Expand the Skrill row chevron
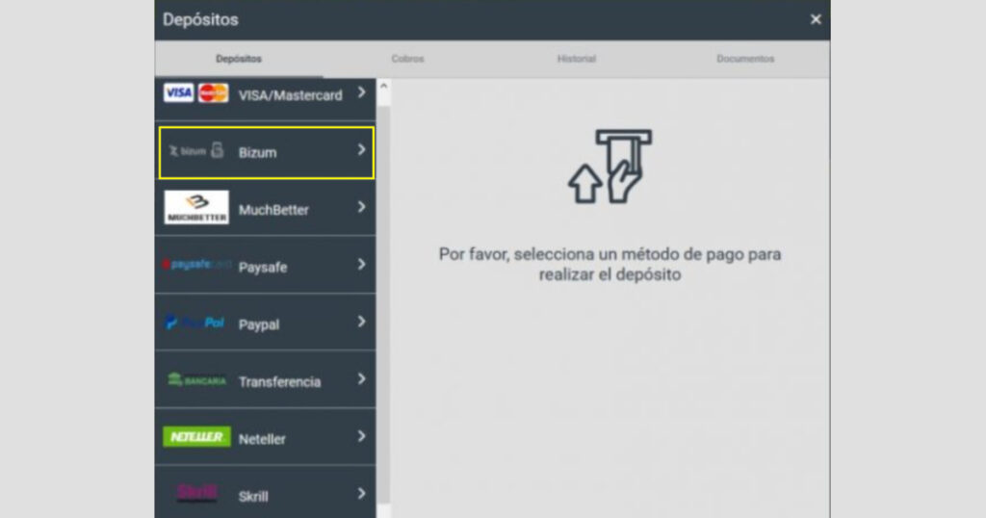The image size is (986, 518). [362, 493]
